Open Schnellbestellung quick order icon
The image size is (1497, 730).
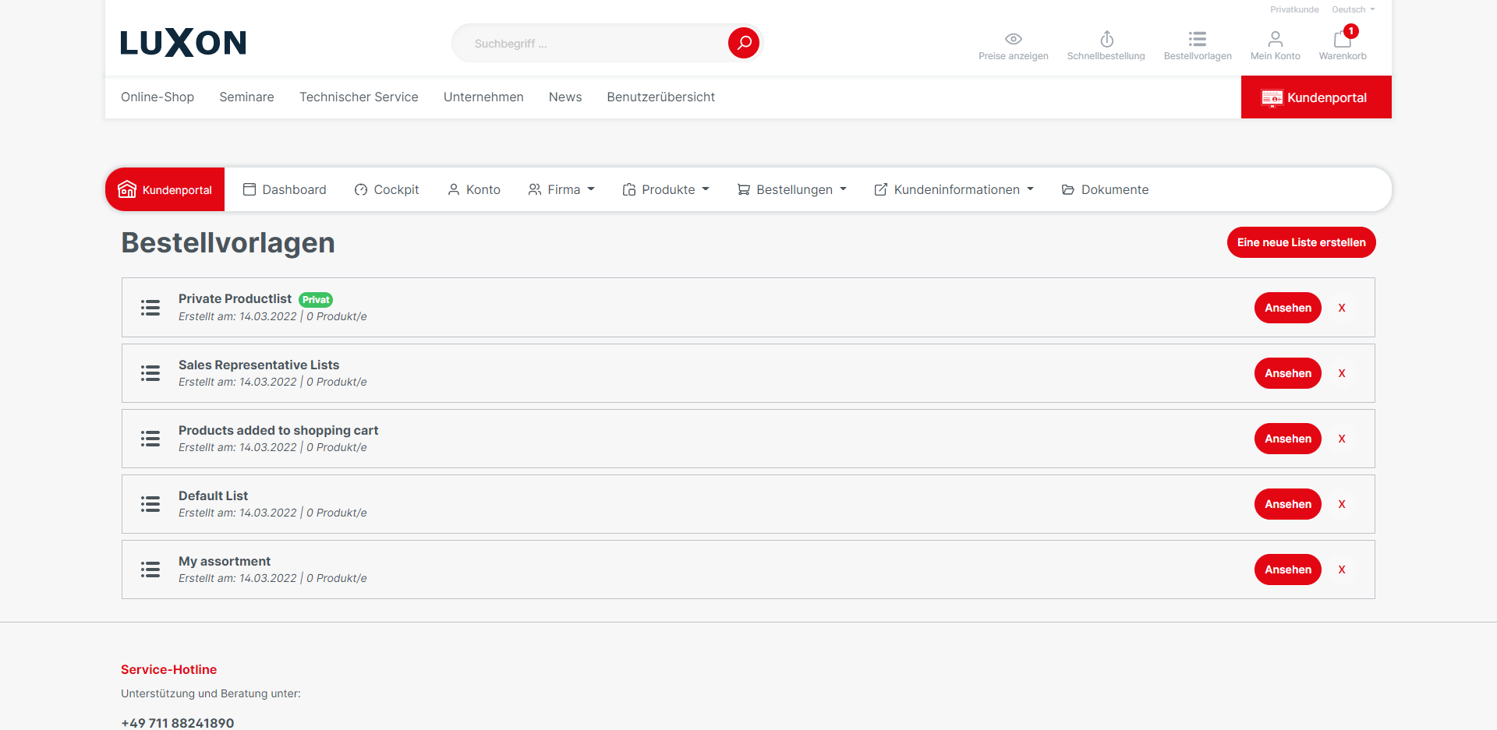click(x=1106, y=40)
